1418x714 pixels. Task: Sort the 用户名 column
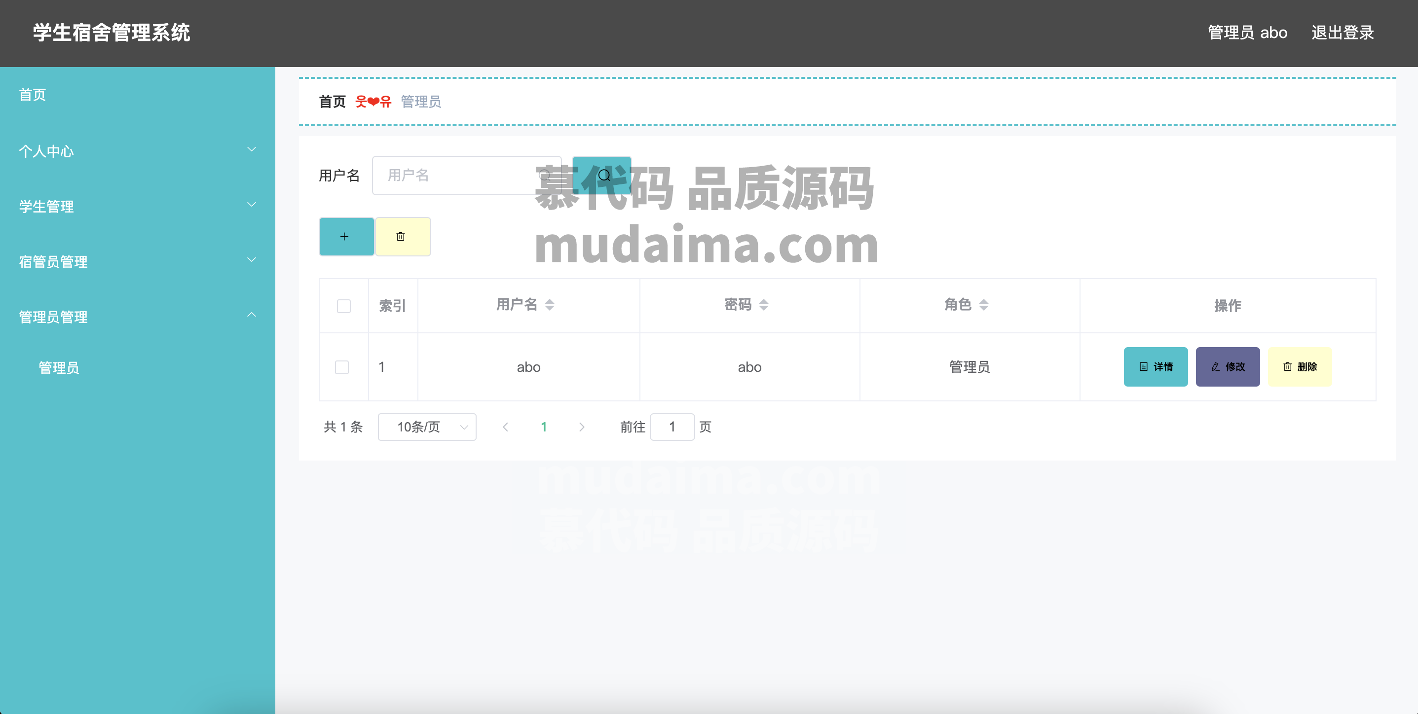coord(549,305)
